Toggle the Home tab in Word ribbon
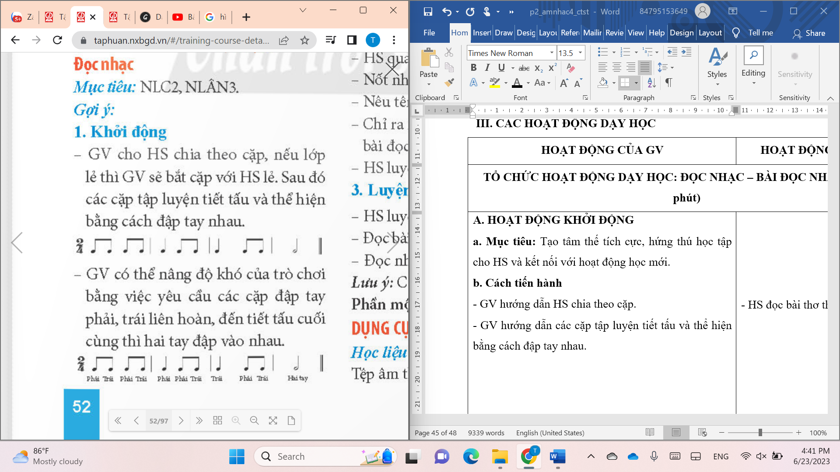This screenshot has width=840, height=472. [x=459, y=33]
